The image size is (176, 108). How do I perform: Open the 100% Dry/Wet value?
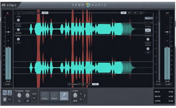[75, 101]
